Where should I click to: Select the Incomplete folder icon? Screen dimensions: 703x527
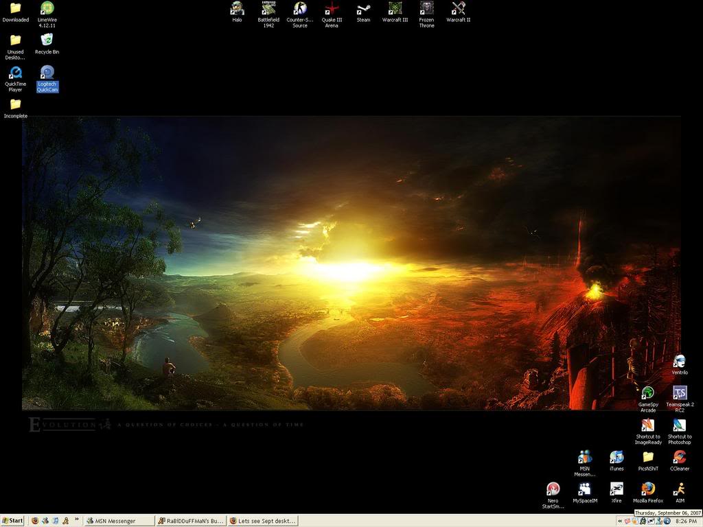pyautogui.click(x=15, y=108)
